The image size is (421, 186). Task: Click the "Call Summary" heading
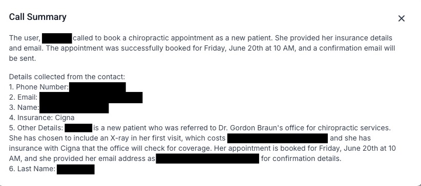(x=37, y=17)
